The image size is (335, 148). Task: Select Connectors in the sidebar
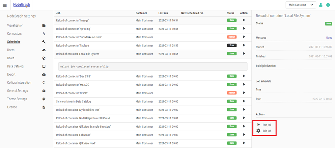[x=14, y=34]
